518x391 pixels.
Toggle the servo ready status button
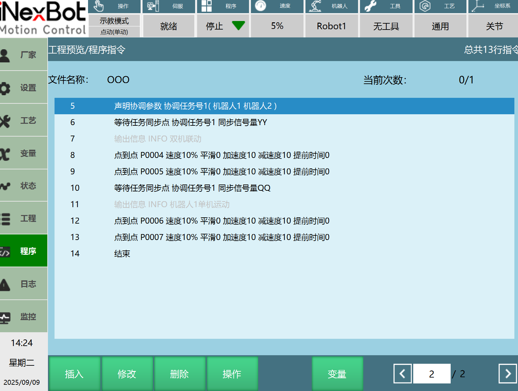(169, 26)
